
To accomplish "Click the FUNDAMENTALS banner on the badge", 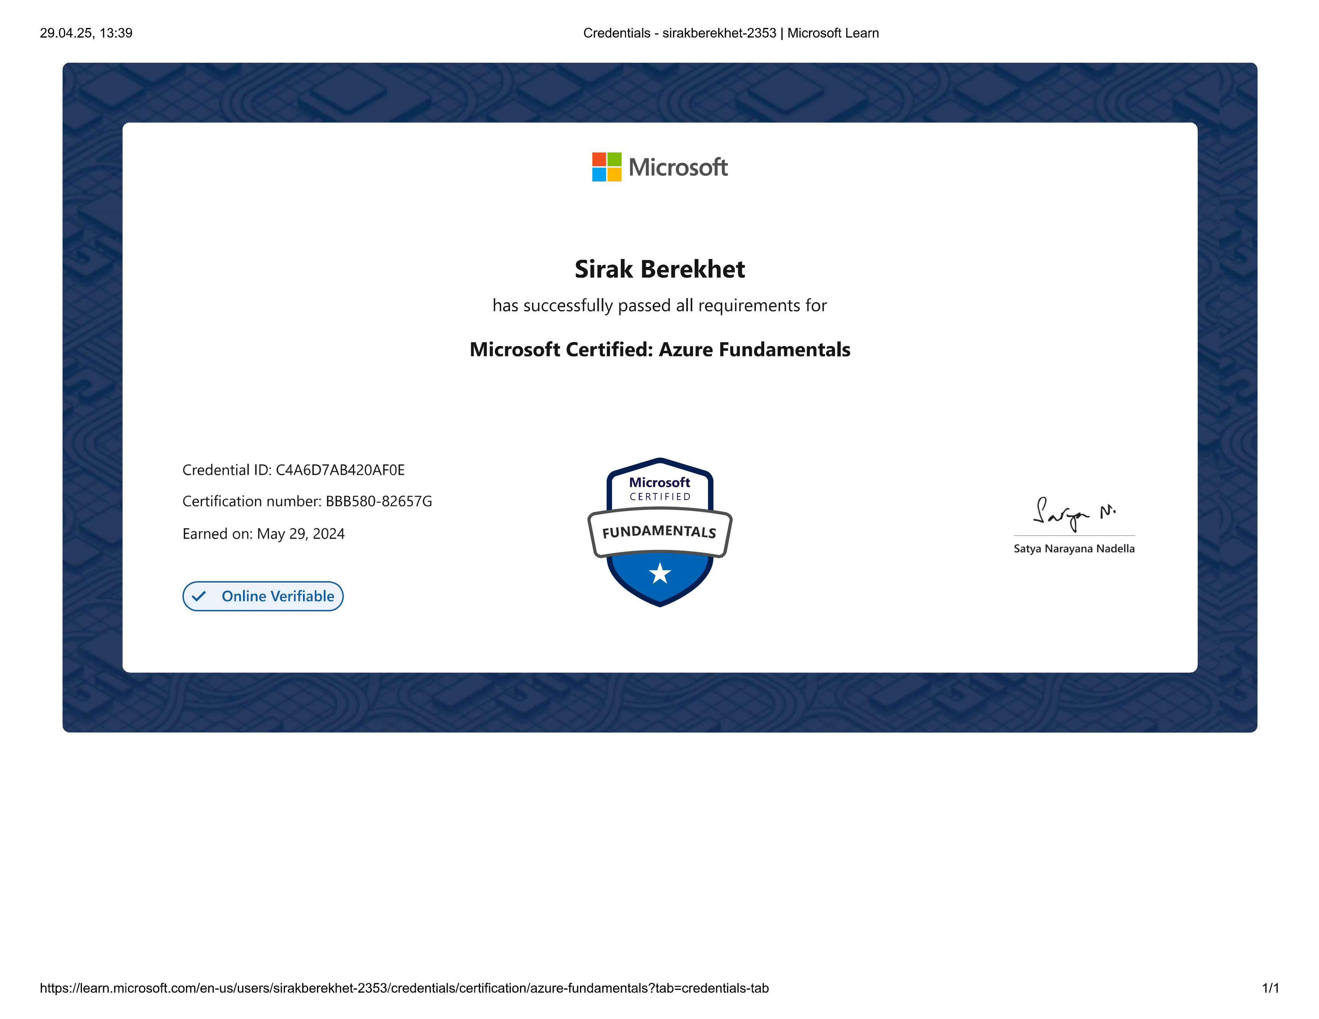I will coord(659,532).
